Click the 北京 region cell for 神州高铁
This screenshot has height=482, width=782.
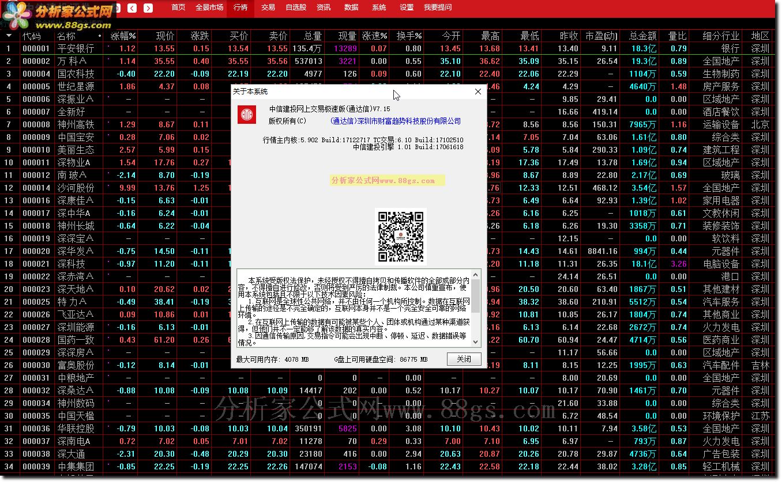[760, 124]
